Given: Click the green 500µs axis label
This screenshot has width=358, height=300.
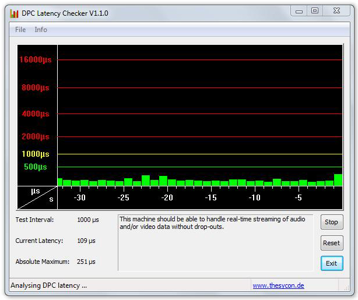Looking at the screenshot, I should [x=36, y=167].
